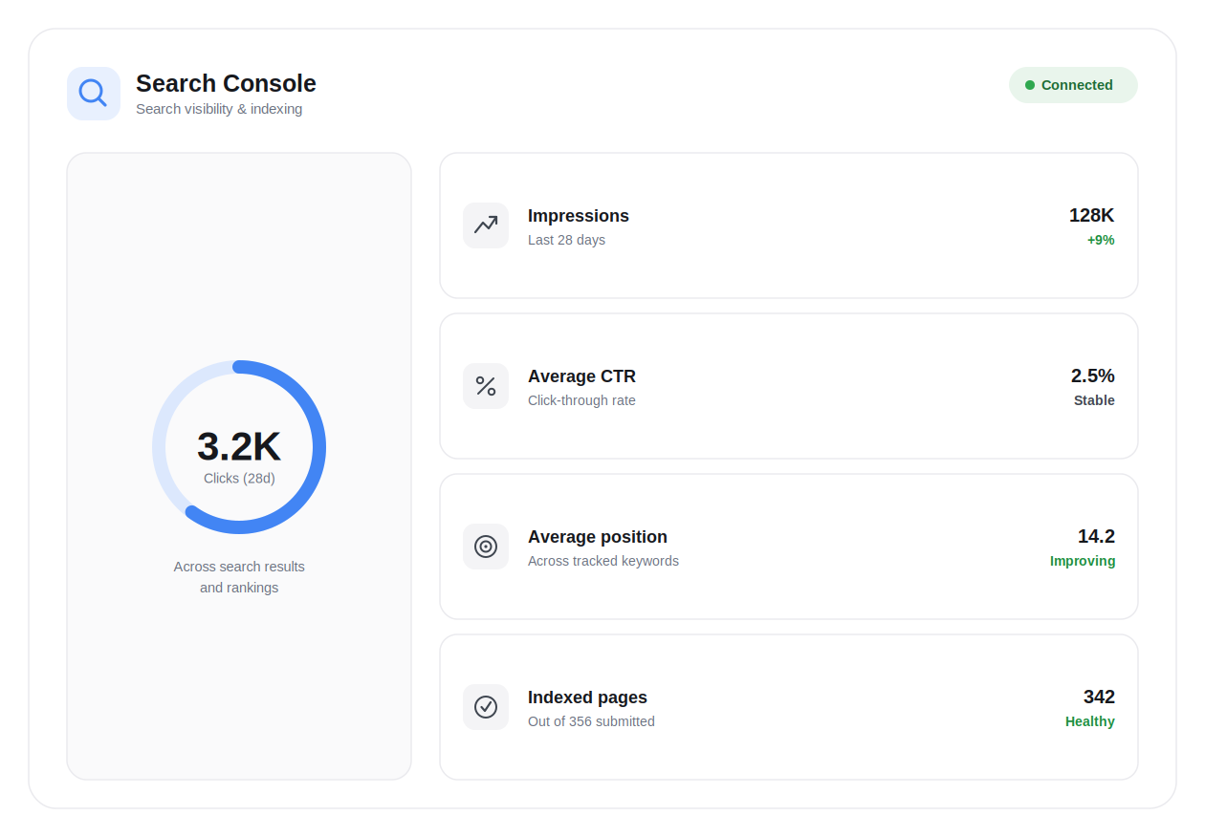Click the 3.2K clicks value
The height and width of the screenshot is (837, 1205).
[239, 446]
